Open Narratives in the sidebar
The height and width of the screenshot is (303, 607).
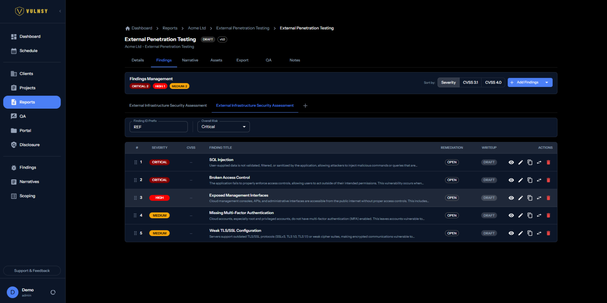[x=32, y=182]
